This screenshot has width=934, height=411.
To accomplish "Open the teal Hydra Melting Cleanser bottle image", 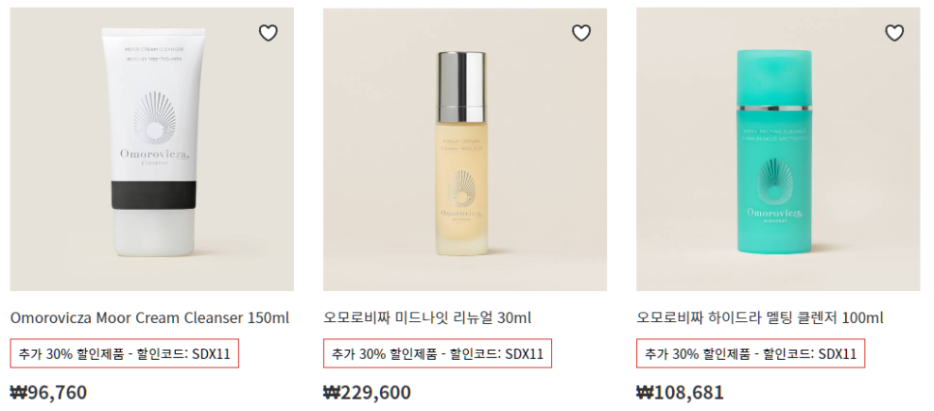I will [778, 149].
